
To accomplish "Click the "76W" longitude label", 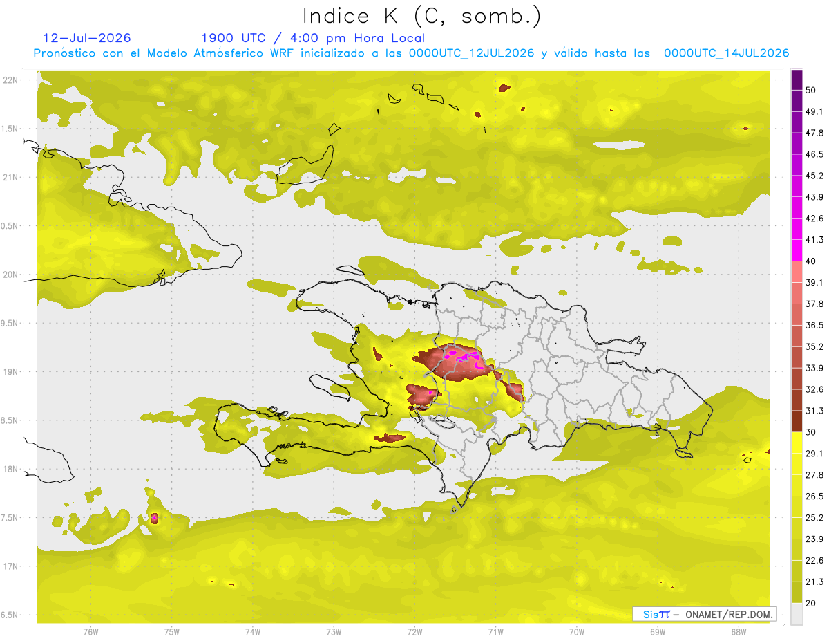I will [x=90, y=632].
